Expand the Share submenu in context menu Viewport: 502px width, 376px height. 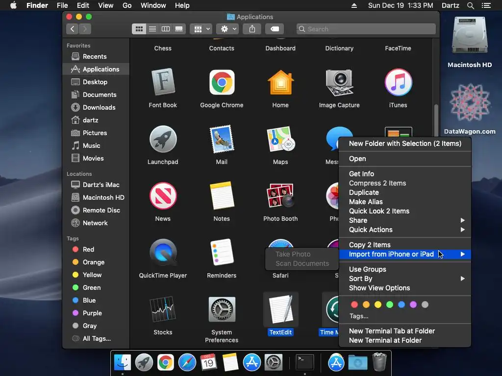point(405,220)
